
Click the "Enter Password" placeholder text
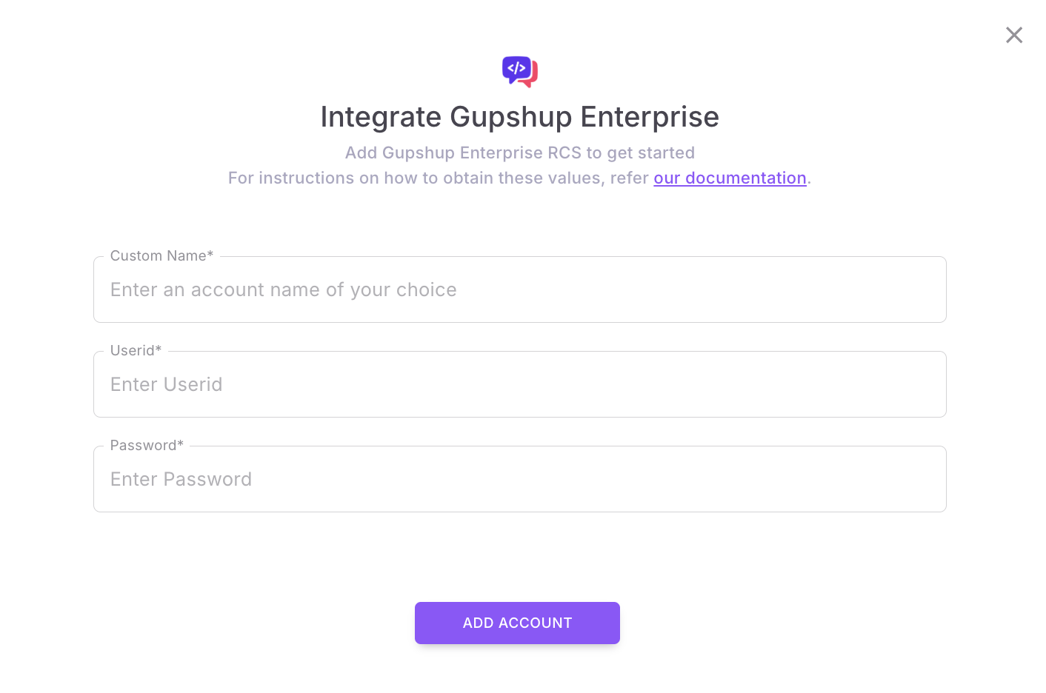pyautogui.click(x=181, y=479)
